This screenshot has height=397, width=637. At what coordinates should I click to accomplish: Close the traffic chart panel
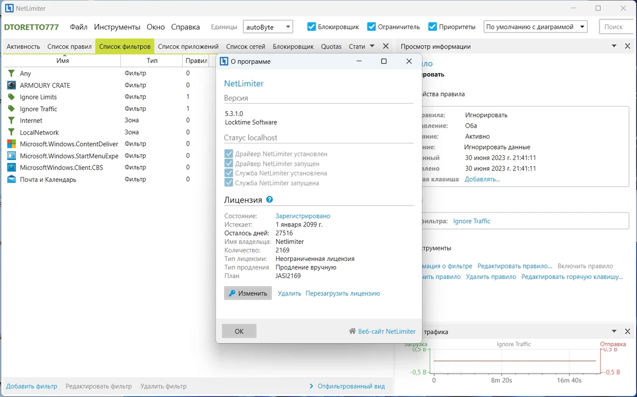pyautogui.click(x=627, y=332)
